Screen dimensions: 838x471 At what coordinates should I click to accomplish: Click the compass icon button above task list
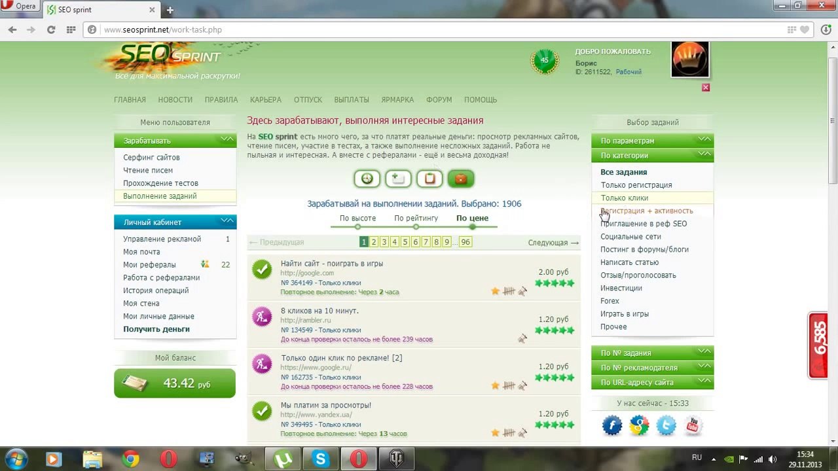367,179
